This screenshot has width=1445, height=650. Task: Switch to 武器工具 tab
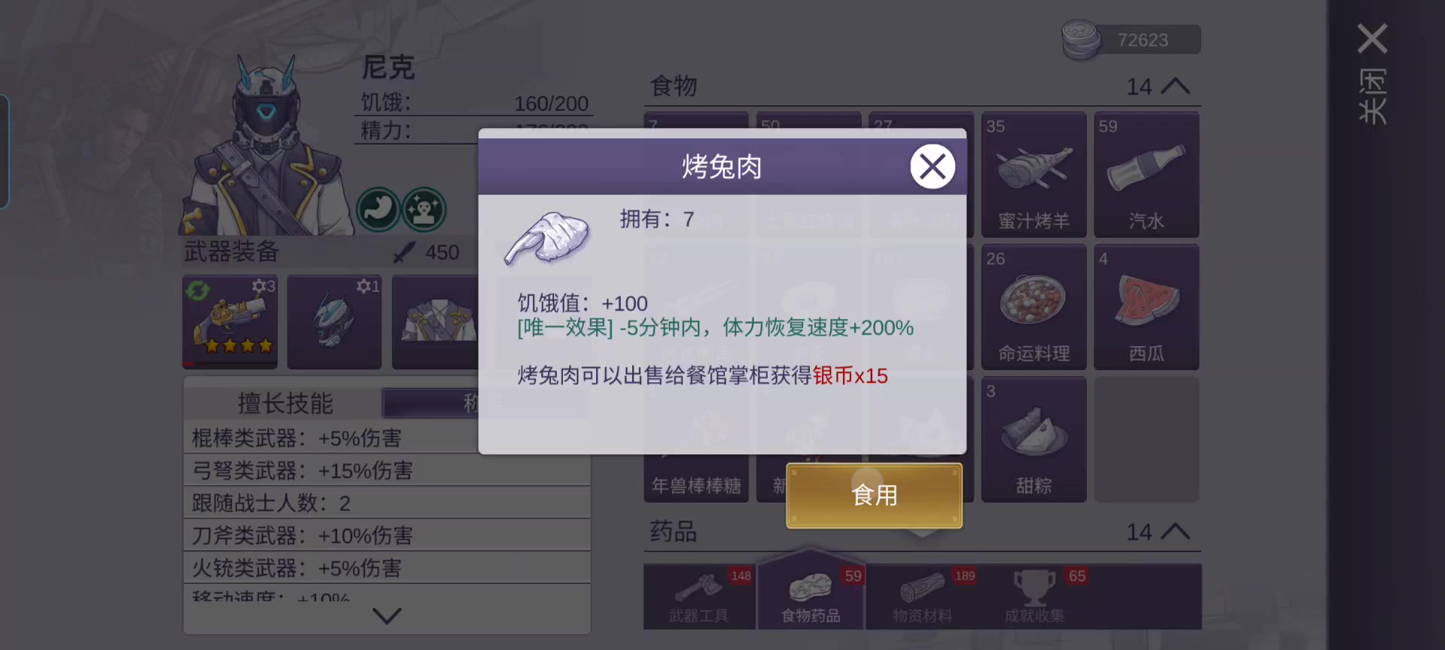[x=699, y=597]
